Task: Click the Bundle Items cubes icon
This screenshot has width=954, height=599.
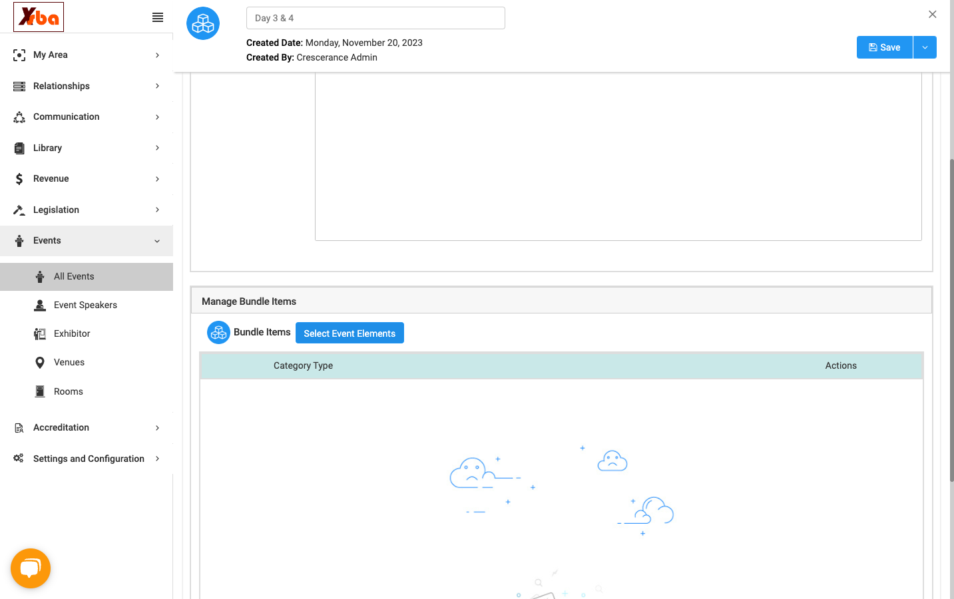Action: tap(218, 332)
